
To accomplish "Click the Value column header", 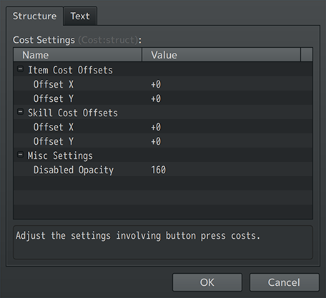I will tap(221, 55).
